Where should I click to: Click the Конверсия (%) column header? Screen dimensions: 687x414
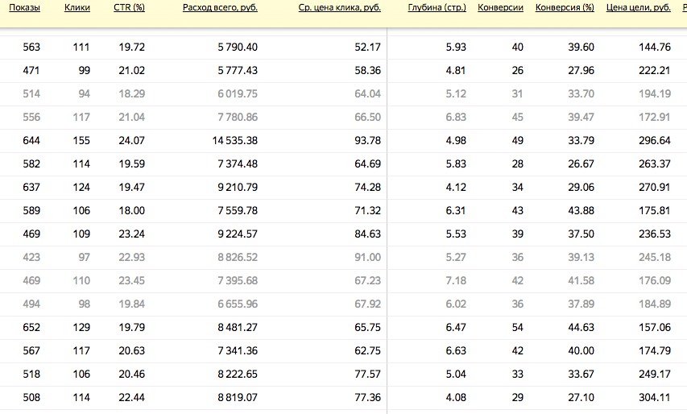tap(565, 7)
